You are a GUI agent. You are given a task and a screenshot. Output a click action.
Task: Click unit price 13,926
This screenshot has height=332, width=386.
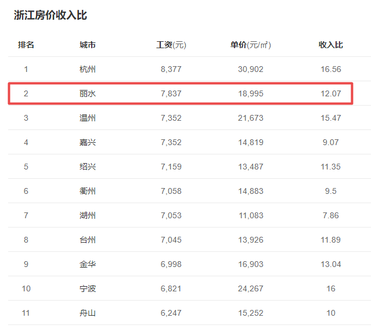(251, 240)
